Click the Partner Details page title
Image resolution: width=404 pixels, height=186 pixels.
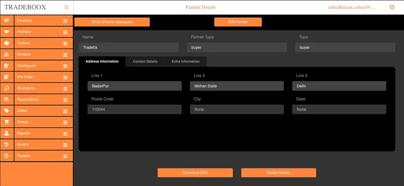pyautogui.click(x=200, y=7)
